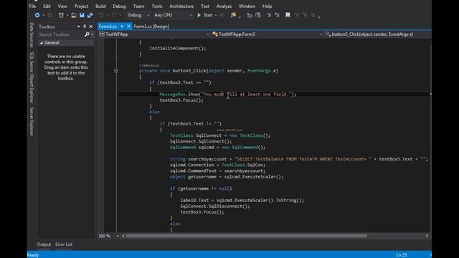Toggle a bookmark with the bookmark icon
Screen dimensions: 459x258
click(x=288, y=15)
